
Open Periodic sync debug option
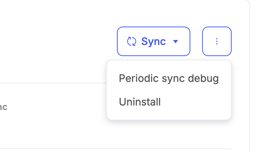point(169,79)
